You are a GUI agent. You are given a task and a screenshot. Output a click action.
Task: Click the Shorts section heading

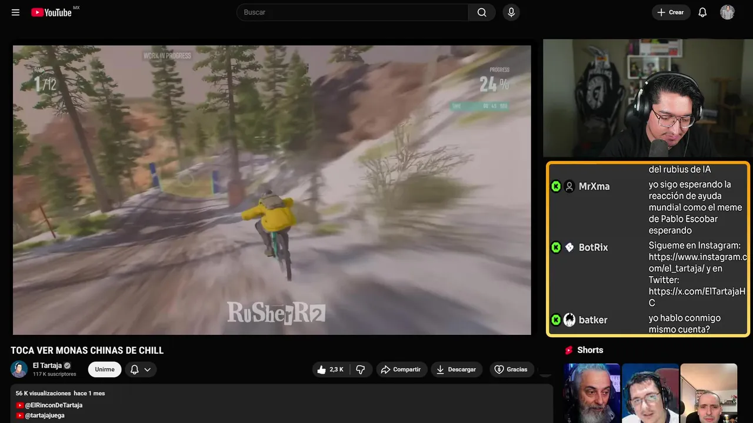(590, 350)
